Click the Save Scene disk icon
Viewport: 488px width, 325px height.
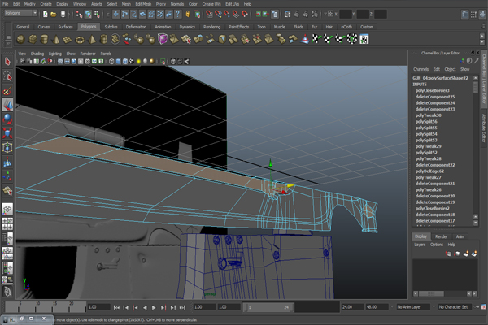[63, 14]
